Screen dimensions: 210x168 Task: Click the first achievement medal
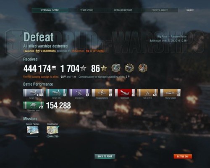pos(116,68)
